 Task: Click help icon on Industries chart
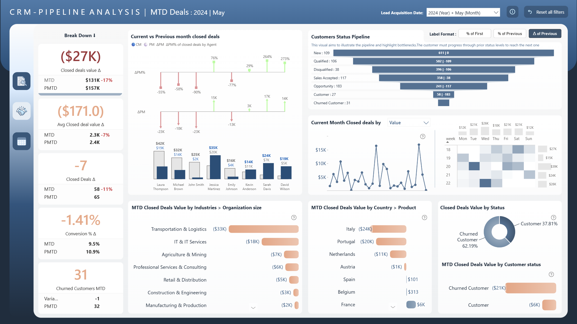pos(294,217)
